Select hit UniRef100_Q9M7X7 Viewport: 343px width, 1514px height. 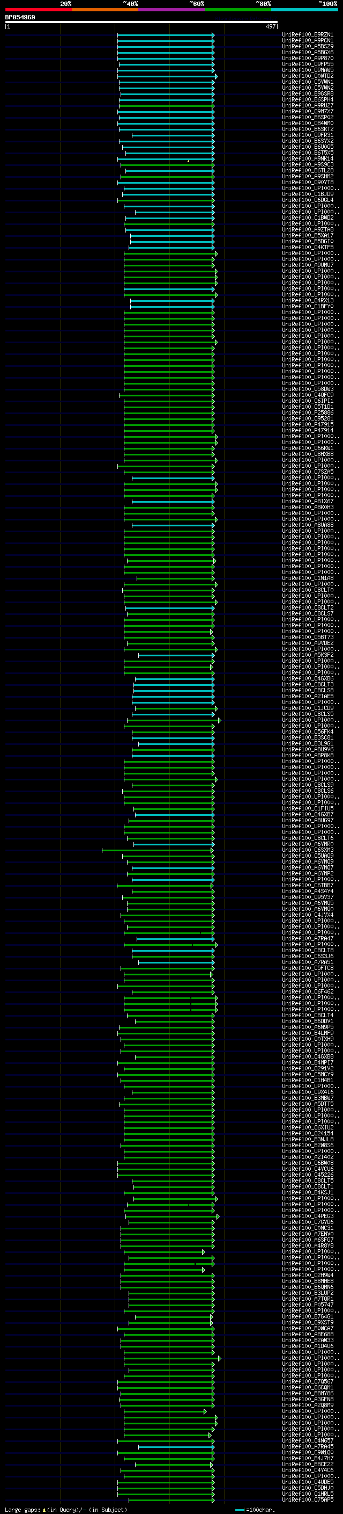(307, 111)
